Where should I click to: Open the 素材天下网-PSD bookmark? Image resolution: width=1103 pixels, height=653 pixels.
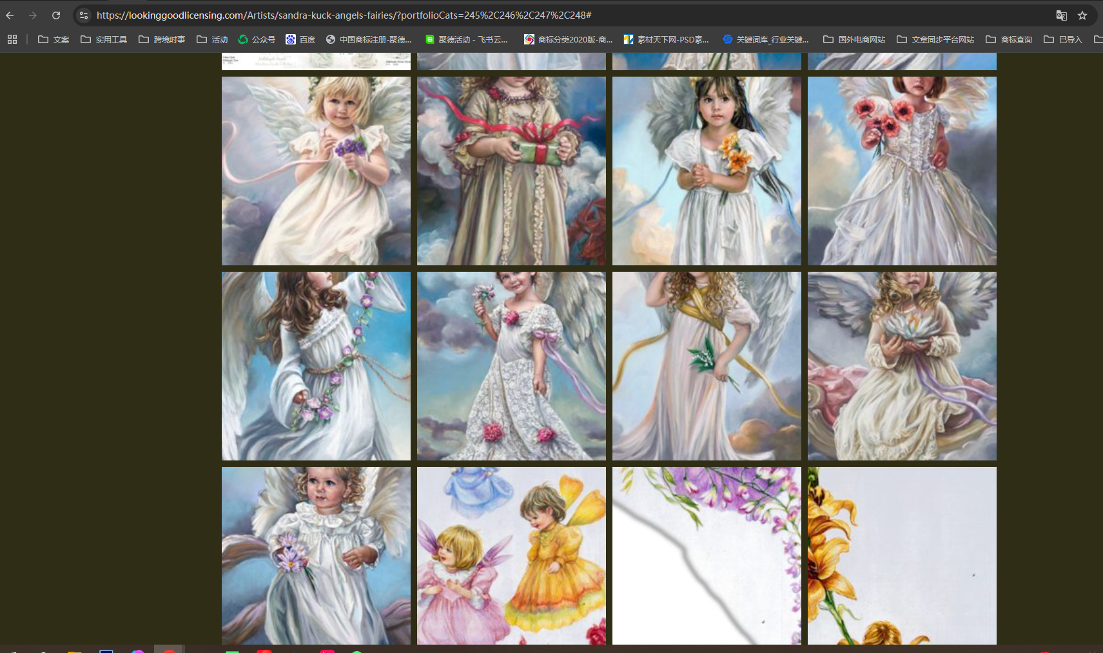tap(666, 39)
